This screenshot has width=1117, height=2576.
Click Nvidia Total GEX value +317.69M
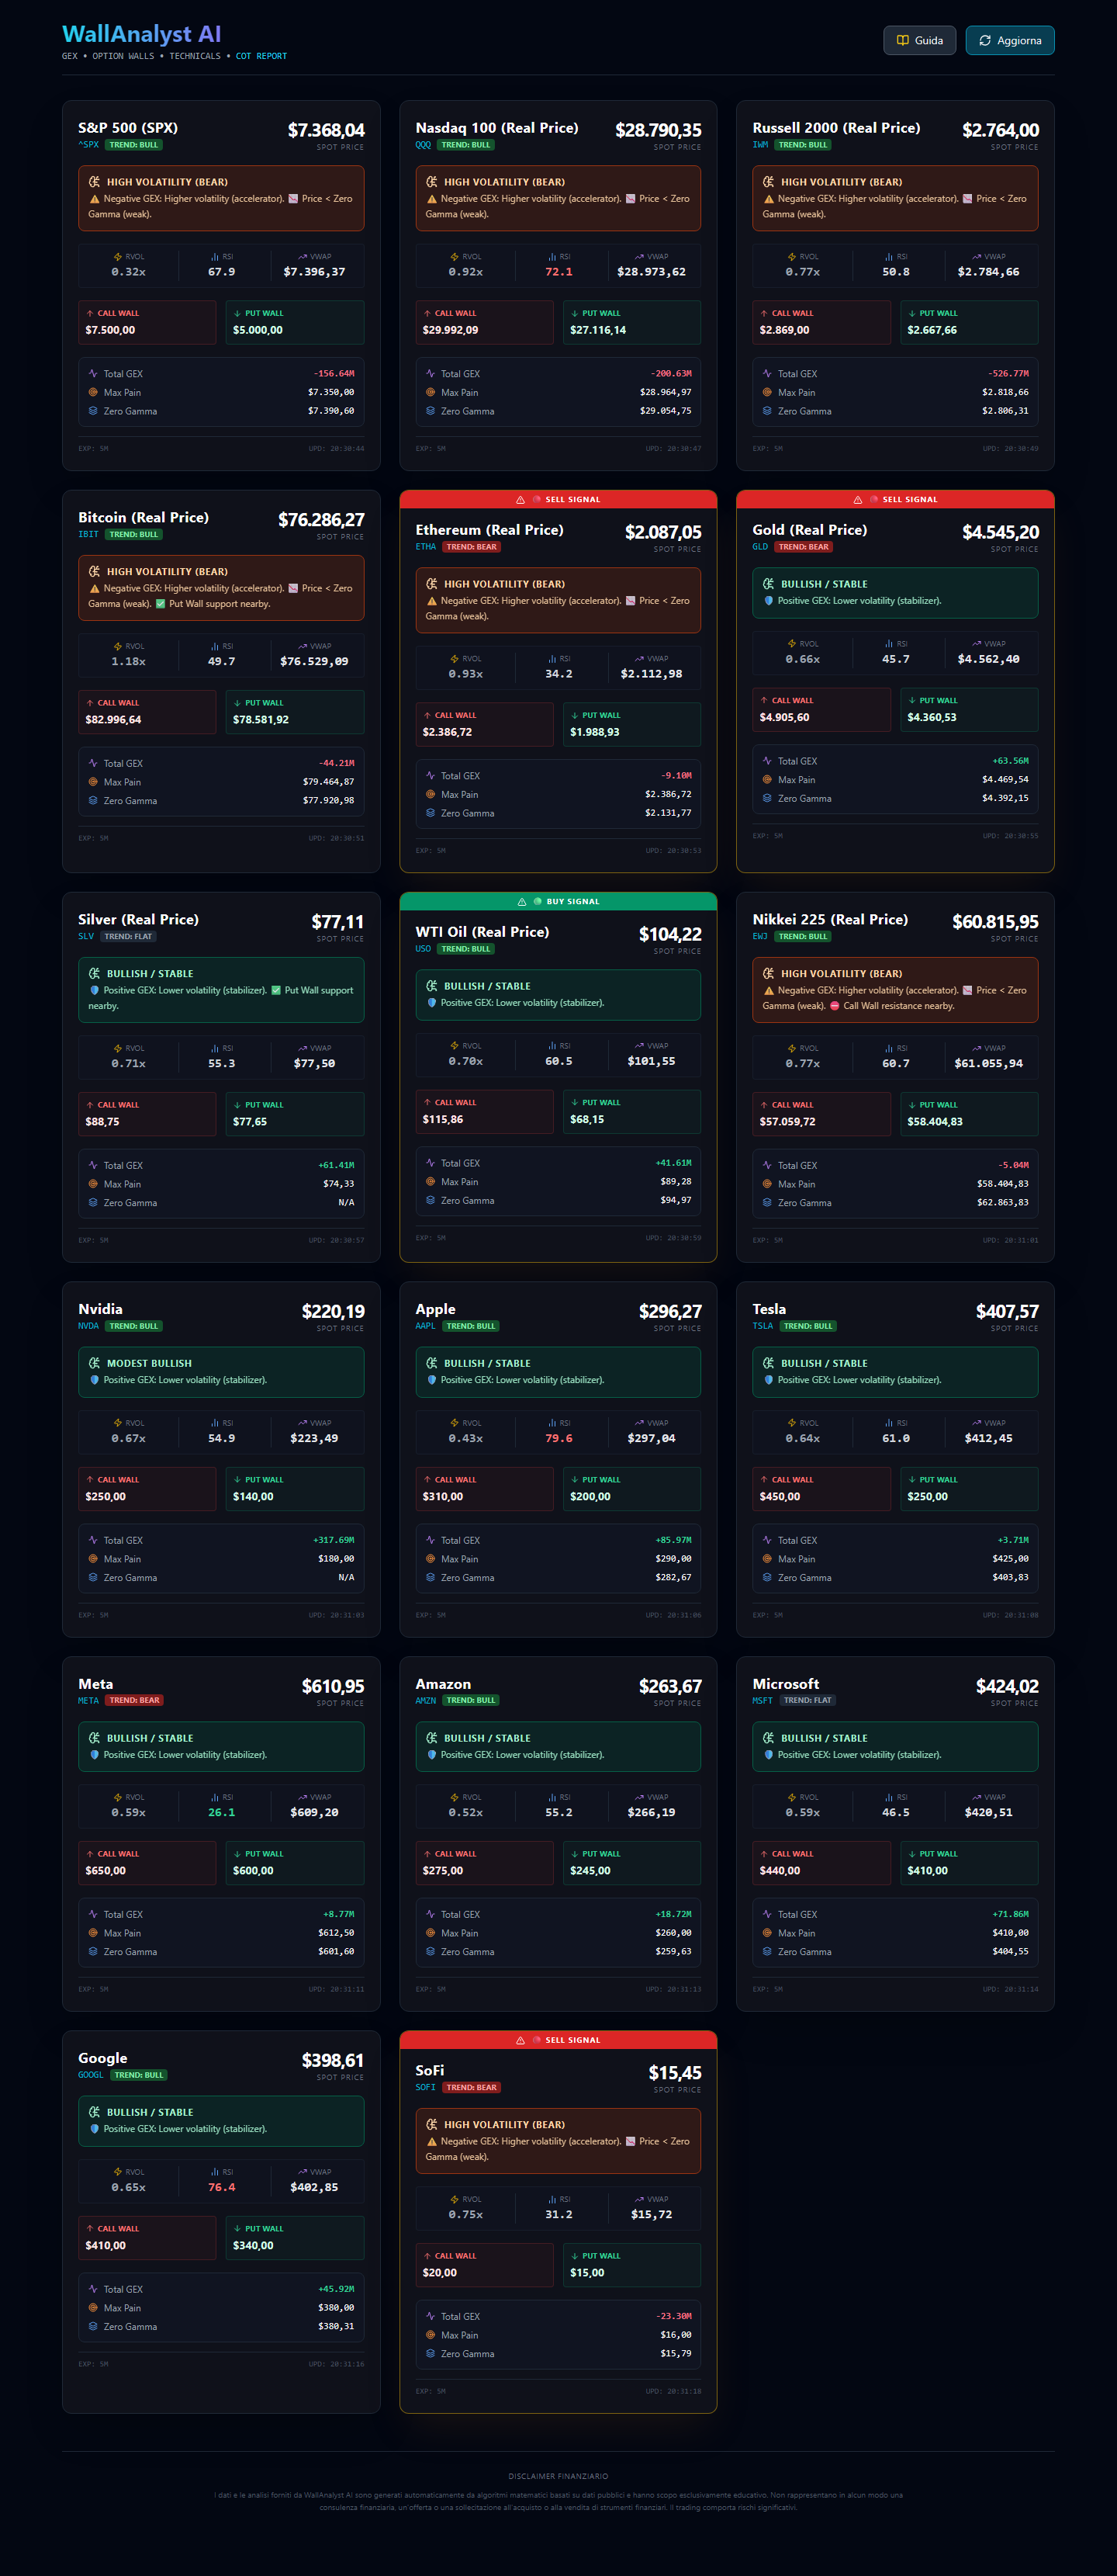pos(334,1540)
